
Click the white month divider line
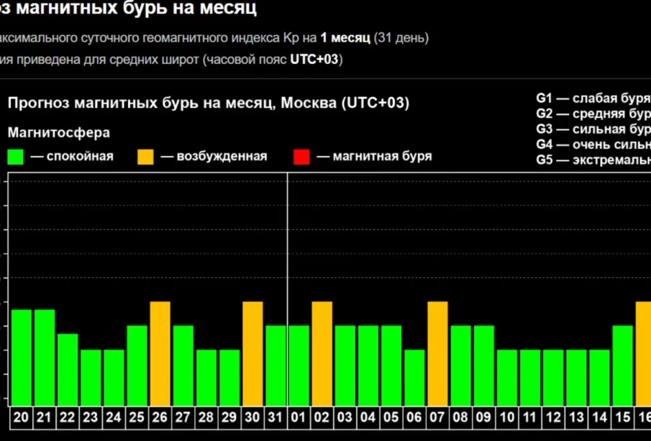pyautogui.click(x=288, y=288)
